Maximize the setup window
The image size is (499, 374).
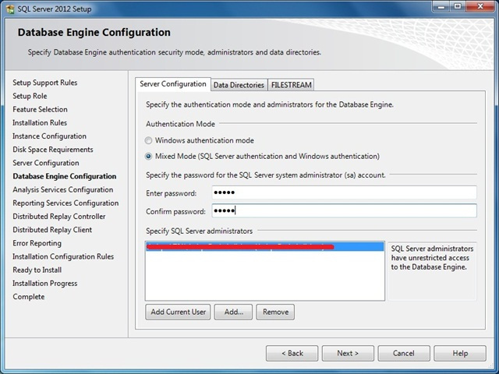tap(458, 6)
